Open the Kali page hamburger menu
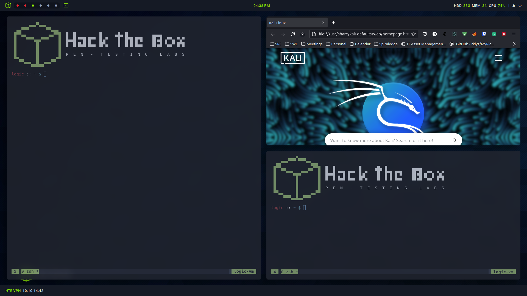This screenshot has height=296, width=527. pos(498,58)
